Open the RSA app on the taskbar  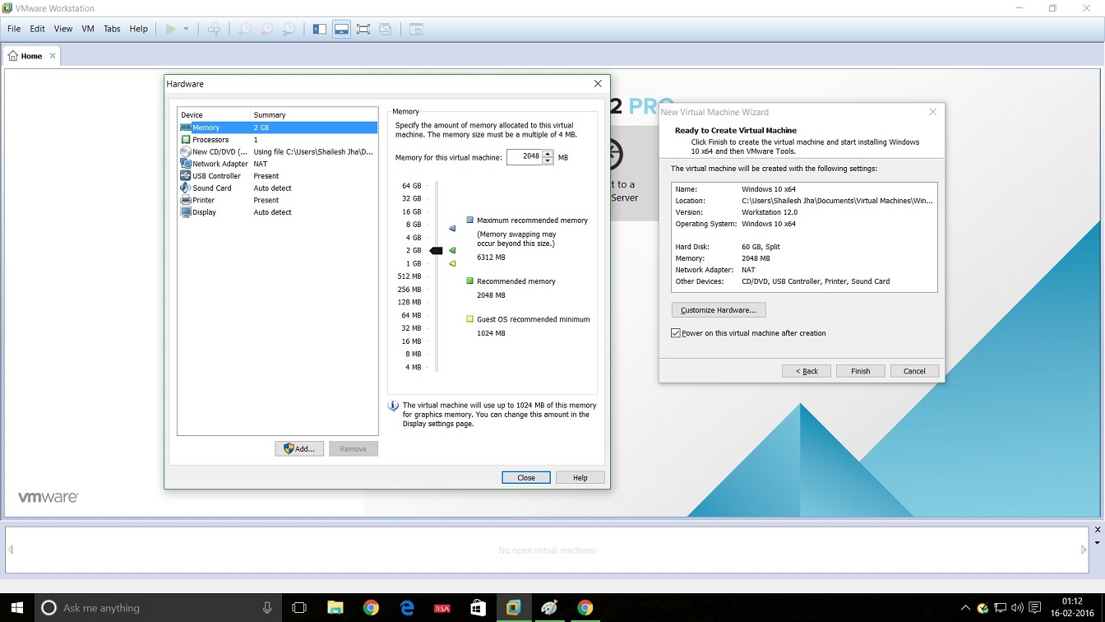(442, 608)
